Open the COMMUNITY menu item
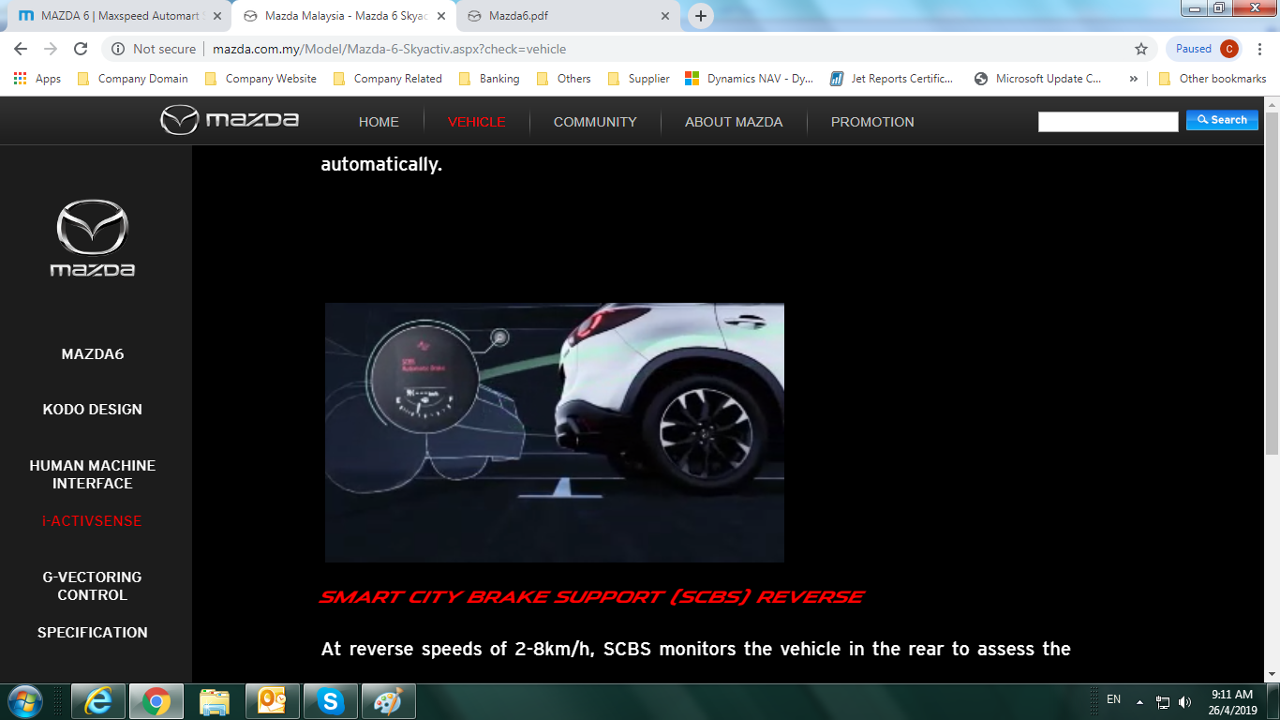 pos(595,122)
